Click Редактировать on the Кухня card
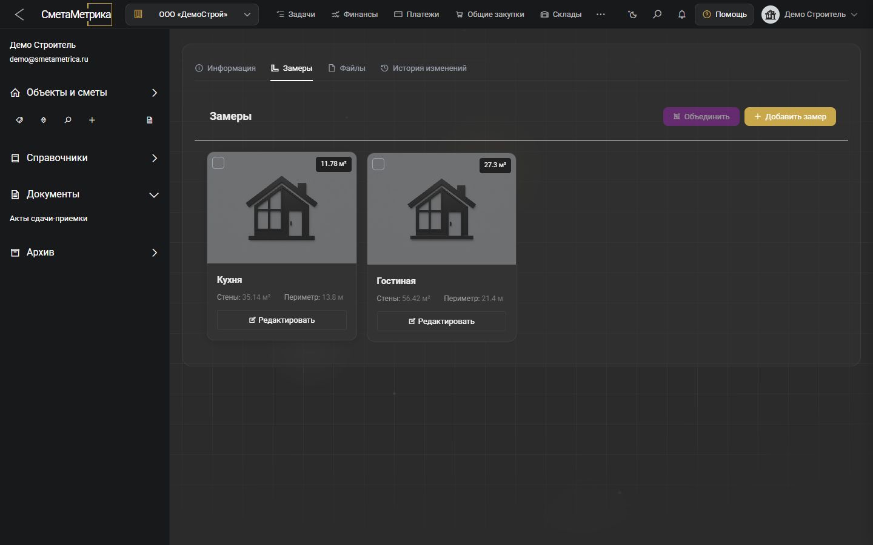 click(282, 320)
